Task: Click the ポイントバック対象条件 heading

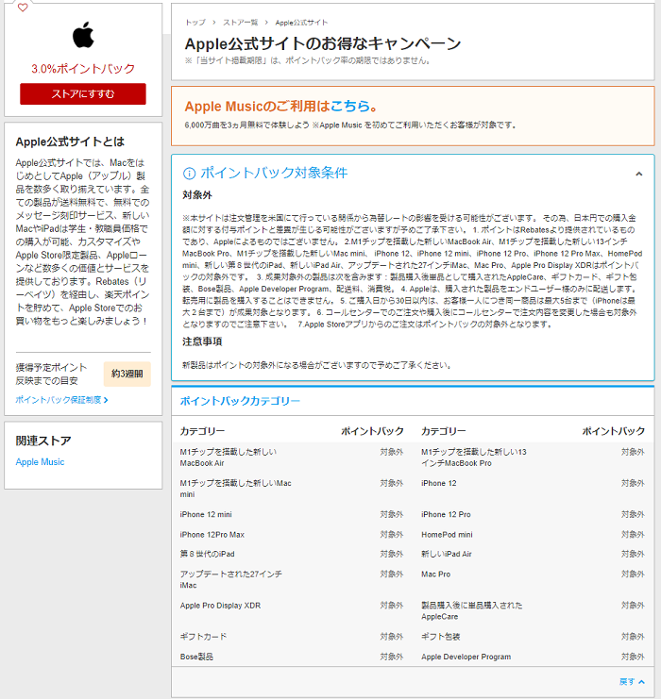Action: [274, 173]
